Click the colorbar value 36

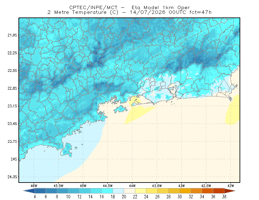(x=213, y=197)
